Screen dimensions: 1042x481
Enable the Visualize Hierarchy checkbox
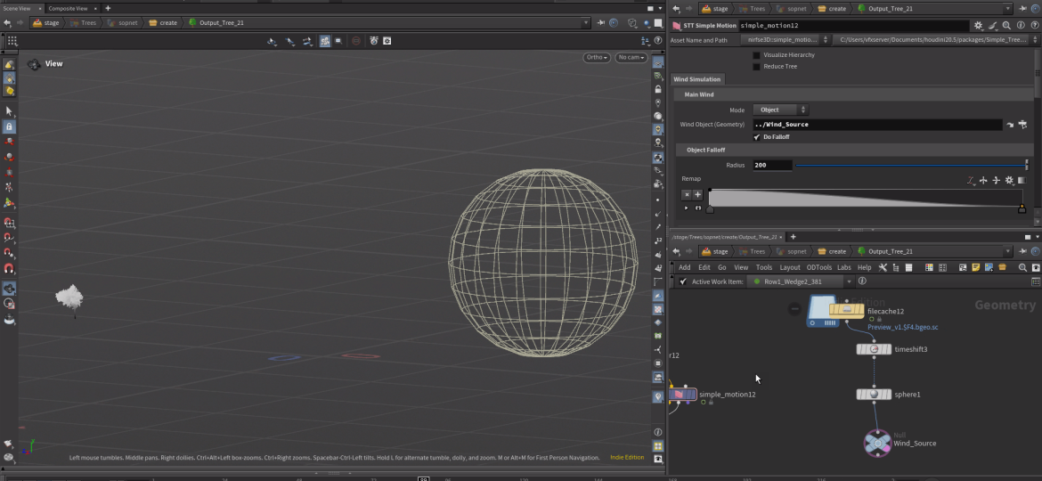point(757,55)
